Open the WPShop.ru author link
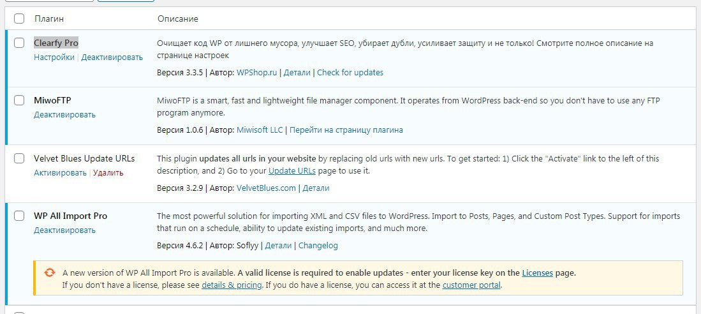 [x=256, y=73]
